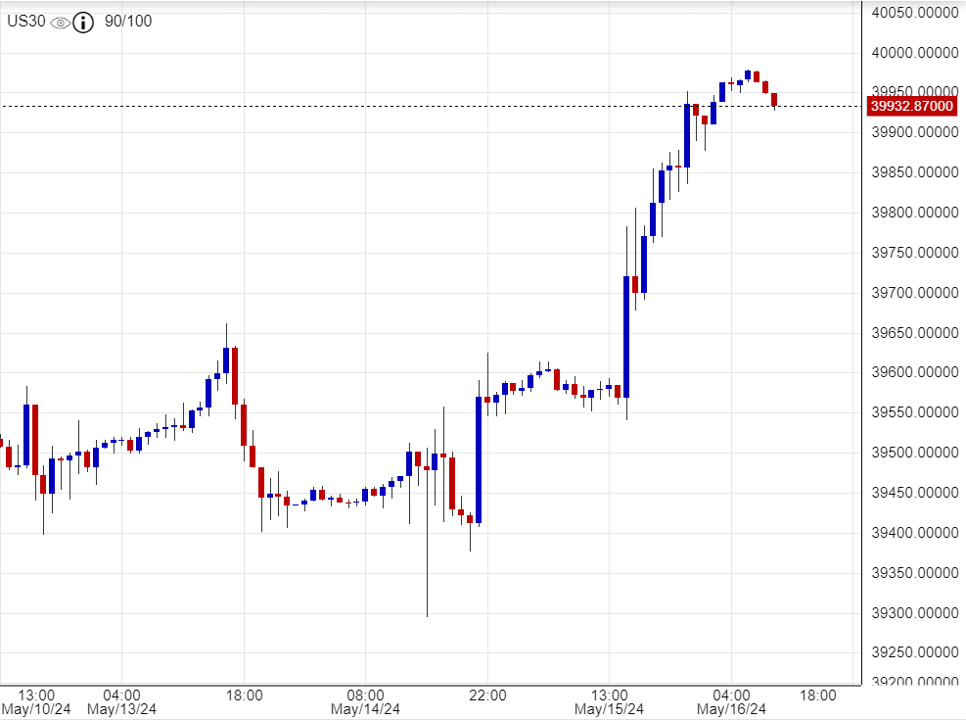Click the 40050.00000 price axis label

click(x=914, y=12)
